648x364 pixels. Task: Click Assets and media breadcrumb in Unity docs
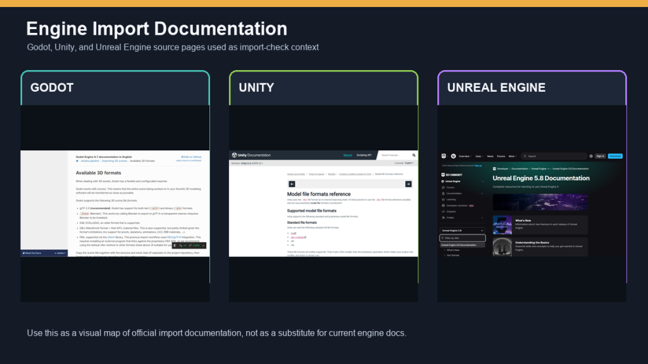point(296,174)
